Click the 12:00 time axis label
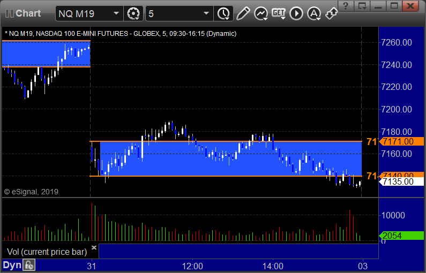This screenshot has width=426, height=273. (x=192, y=266)
